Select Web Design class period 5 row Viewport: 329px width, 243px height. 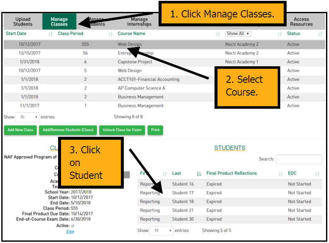pyautogui.click(x=164, y=71)
